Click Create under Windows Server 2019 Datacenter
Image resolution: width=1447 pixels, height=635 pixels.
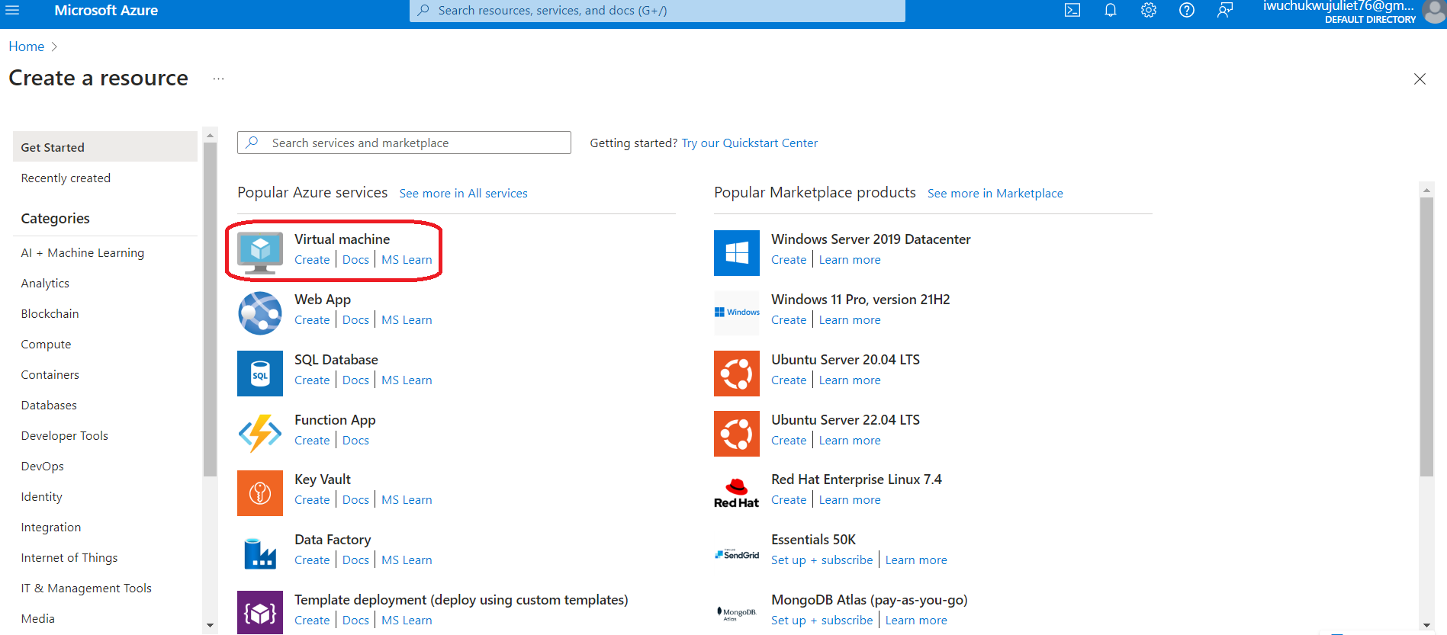pyautogui.click(x=789, y=260)
